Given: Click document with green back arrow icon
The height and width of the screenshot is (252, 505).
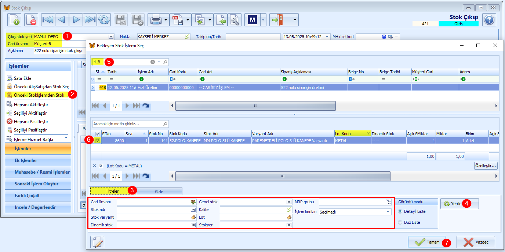Looking at the screenshot, I should click(221, 20).
